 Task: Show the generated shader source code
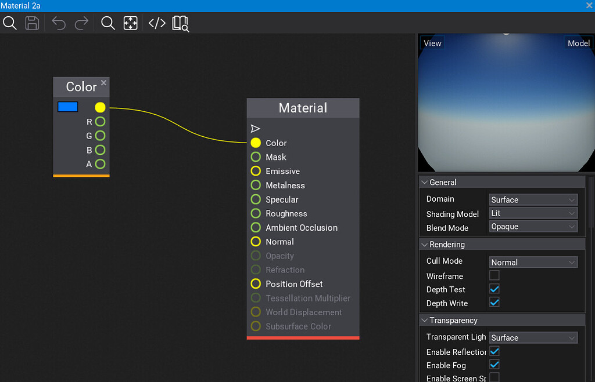157,23
